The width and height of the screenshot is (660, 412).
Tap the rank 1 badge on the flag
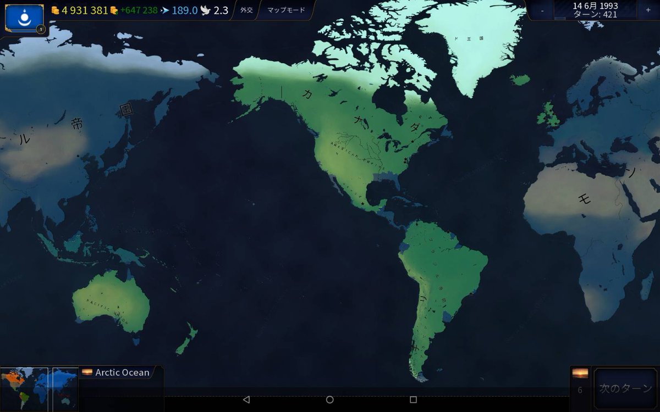tap(41, 30)
